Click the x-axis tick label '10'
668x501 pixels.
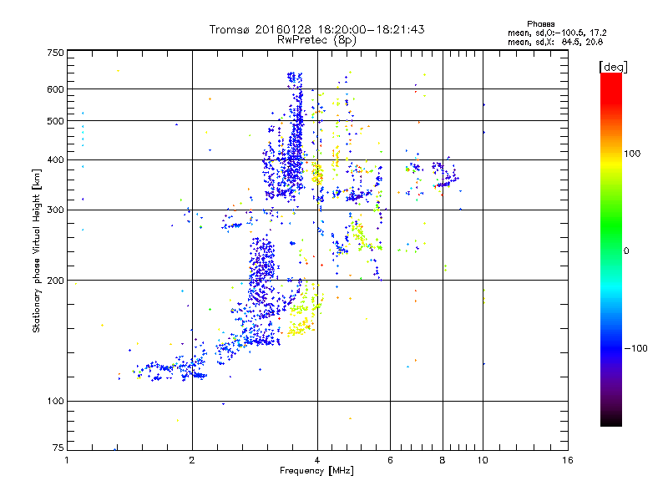(x=483, y=460)
